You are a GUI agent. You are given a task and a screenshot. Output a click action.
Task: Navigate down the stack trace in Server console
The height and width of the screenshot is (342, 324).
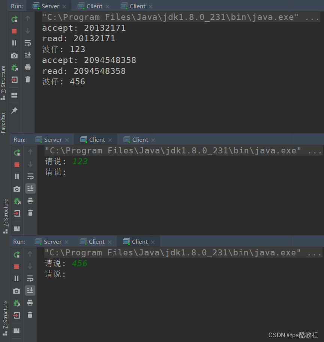[x=27, y=31]
